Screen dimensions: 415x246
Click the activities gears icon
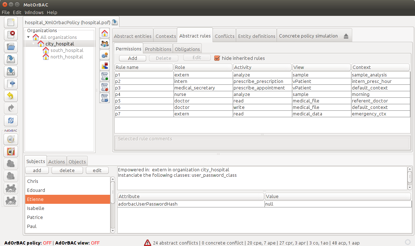click(x=105, y=55)
